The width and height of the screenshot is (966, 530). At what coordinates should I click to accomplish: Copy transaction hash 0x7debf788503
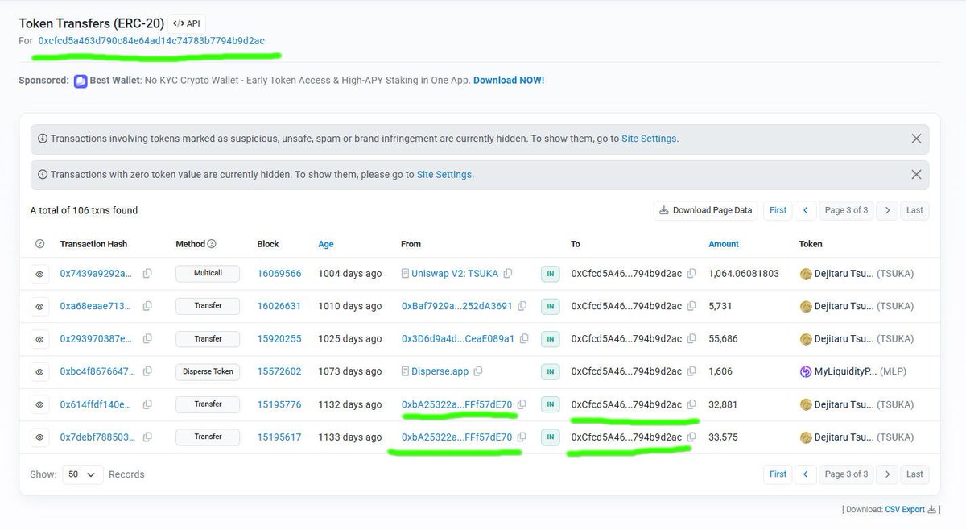(147, 437)
